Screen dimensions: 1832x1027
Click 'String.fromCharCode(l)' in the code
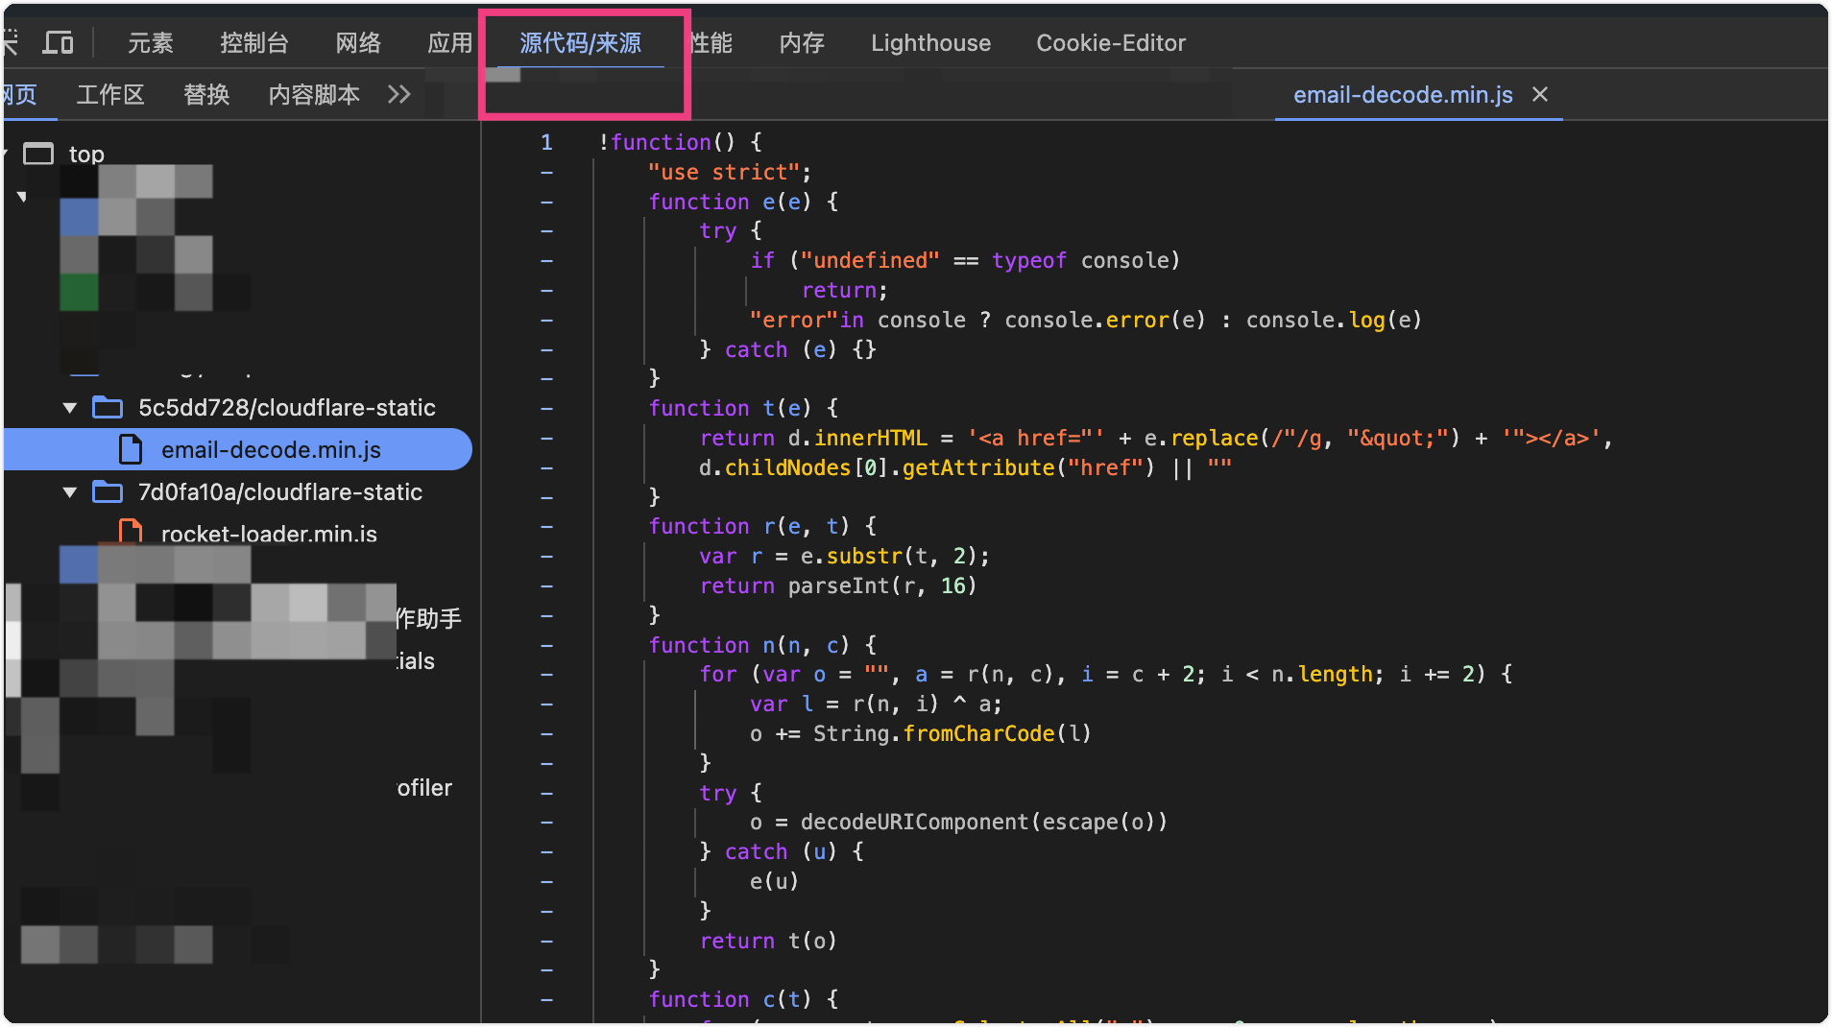952,733
